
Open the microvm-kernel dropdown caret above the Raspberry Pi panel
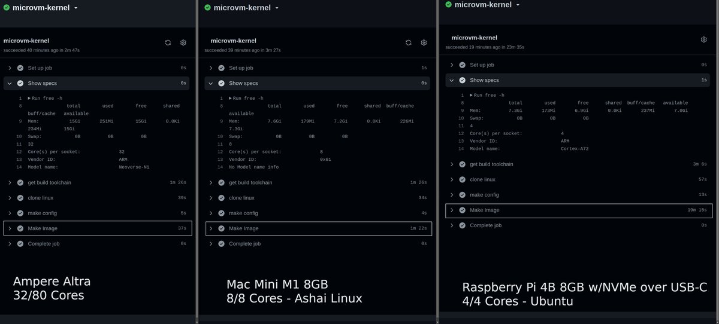point(518,5)
